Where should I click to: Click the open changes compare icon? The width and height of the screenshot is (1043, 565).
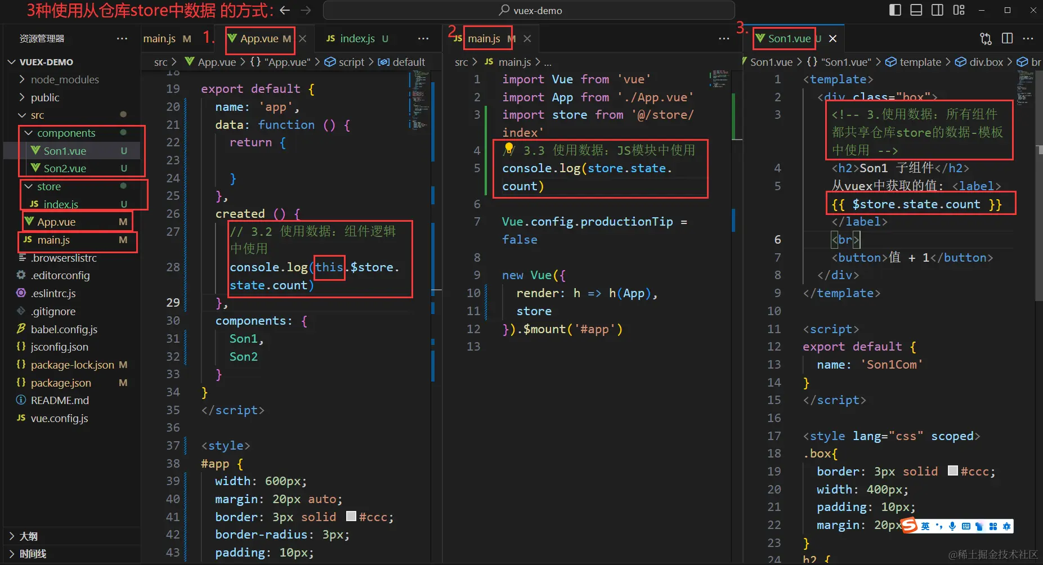pos(986,38)
